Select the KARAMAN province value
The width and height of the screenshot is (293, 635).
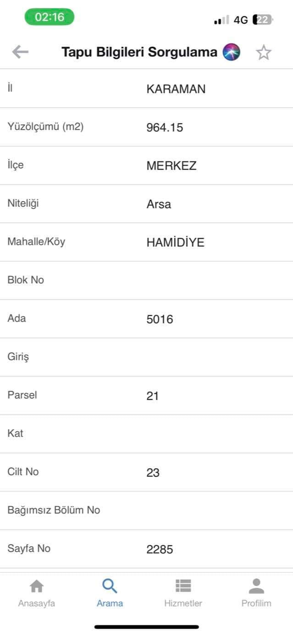tap(176, 89)
